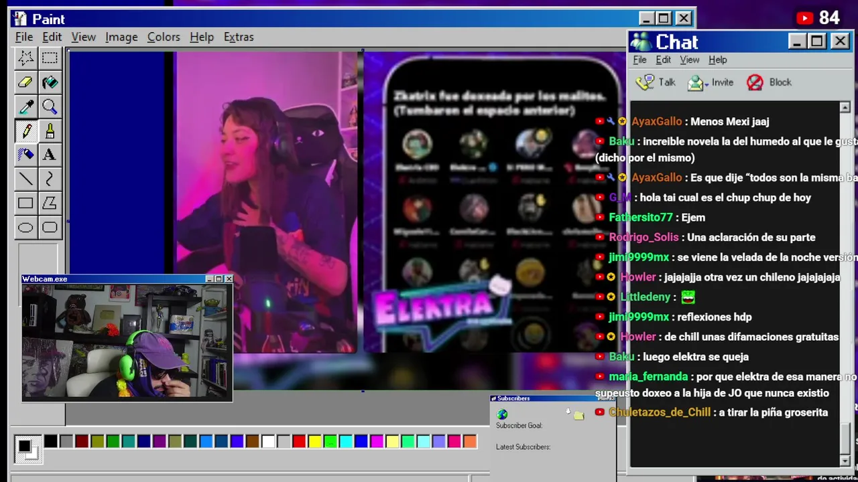Open the Edit menu in Paint

click(x=52, y=37)
